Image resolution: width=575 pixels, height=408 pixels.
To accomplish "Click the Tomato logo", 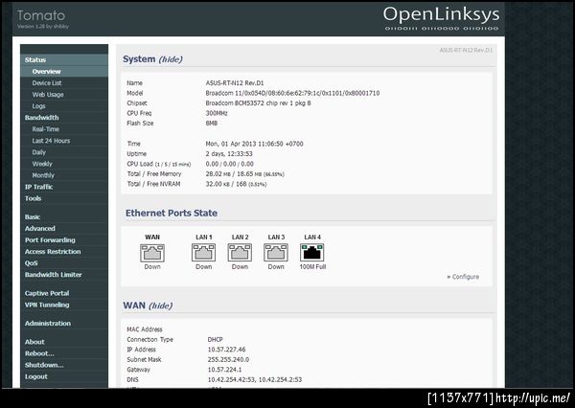I will [41, 15].
